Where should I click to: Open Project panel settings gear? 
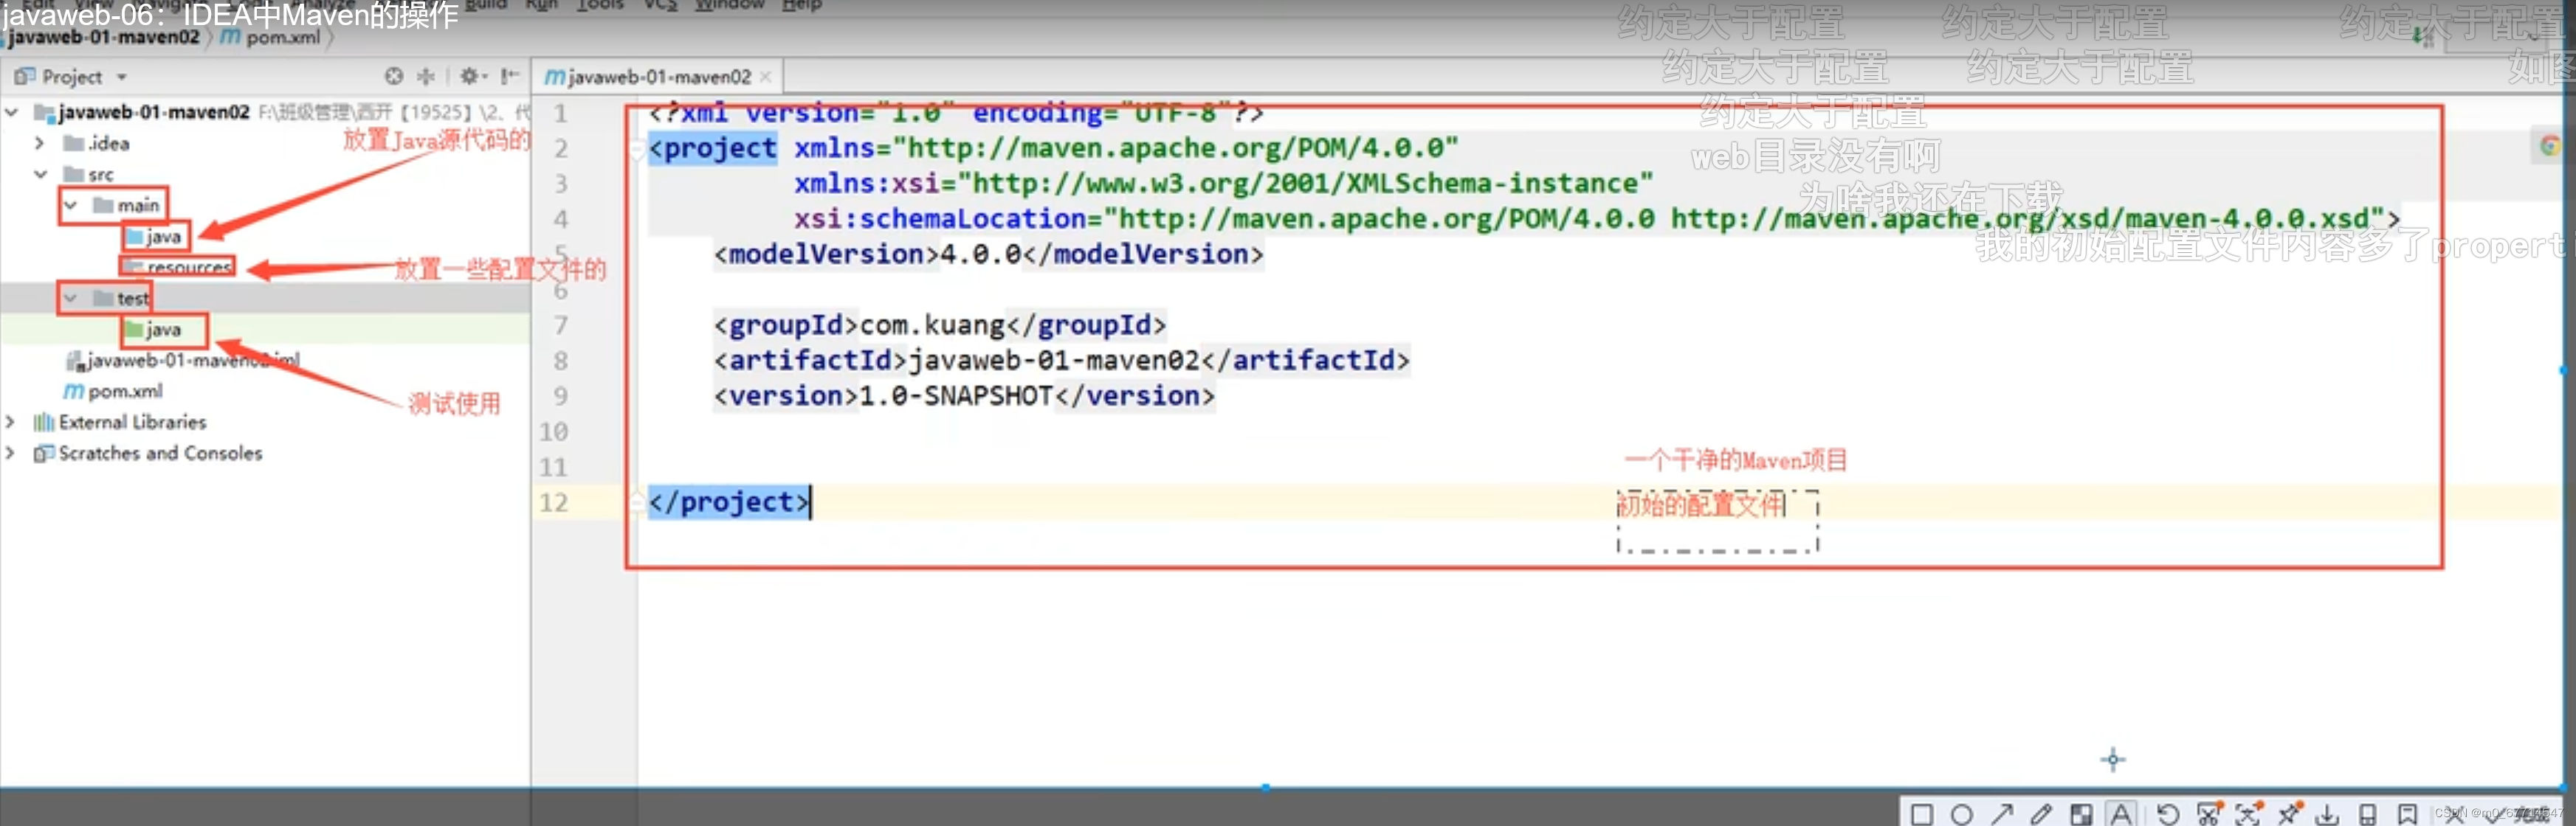[x=468, y=76]
